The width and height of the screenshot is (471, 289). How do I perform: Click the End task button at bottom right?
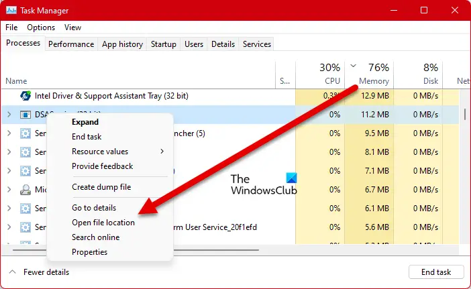436,272
